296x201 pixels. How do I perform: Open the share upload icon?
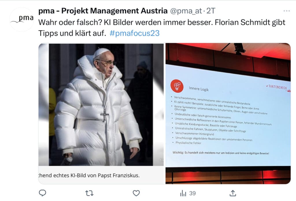click(233, 193)
